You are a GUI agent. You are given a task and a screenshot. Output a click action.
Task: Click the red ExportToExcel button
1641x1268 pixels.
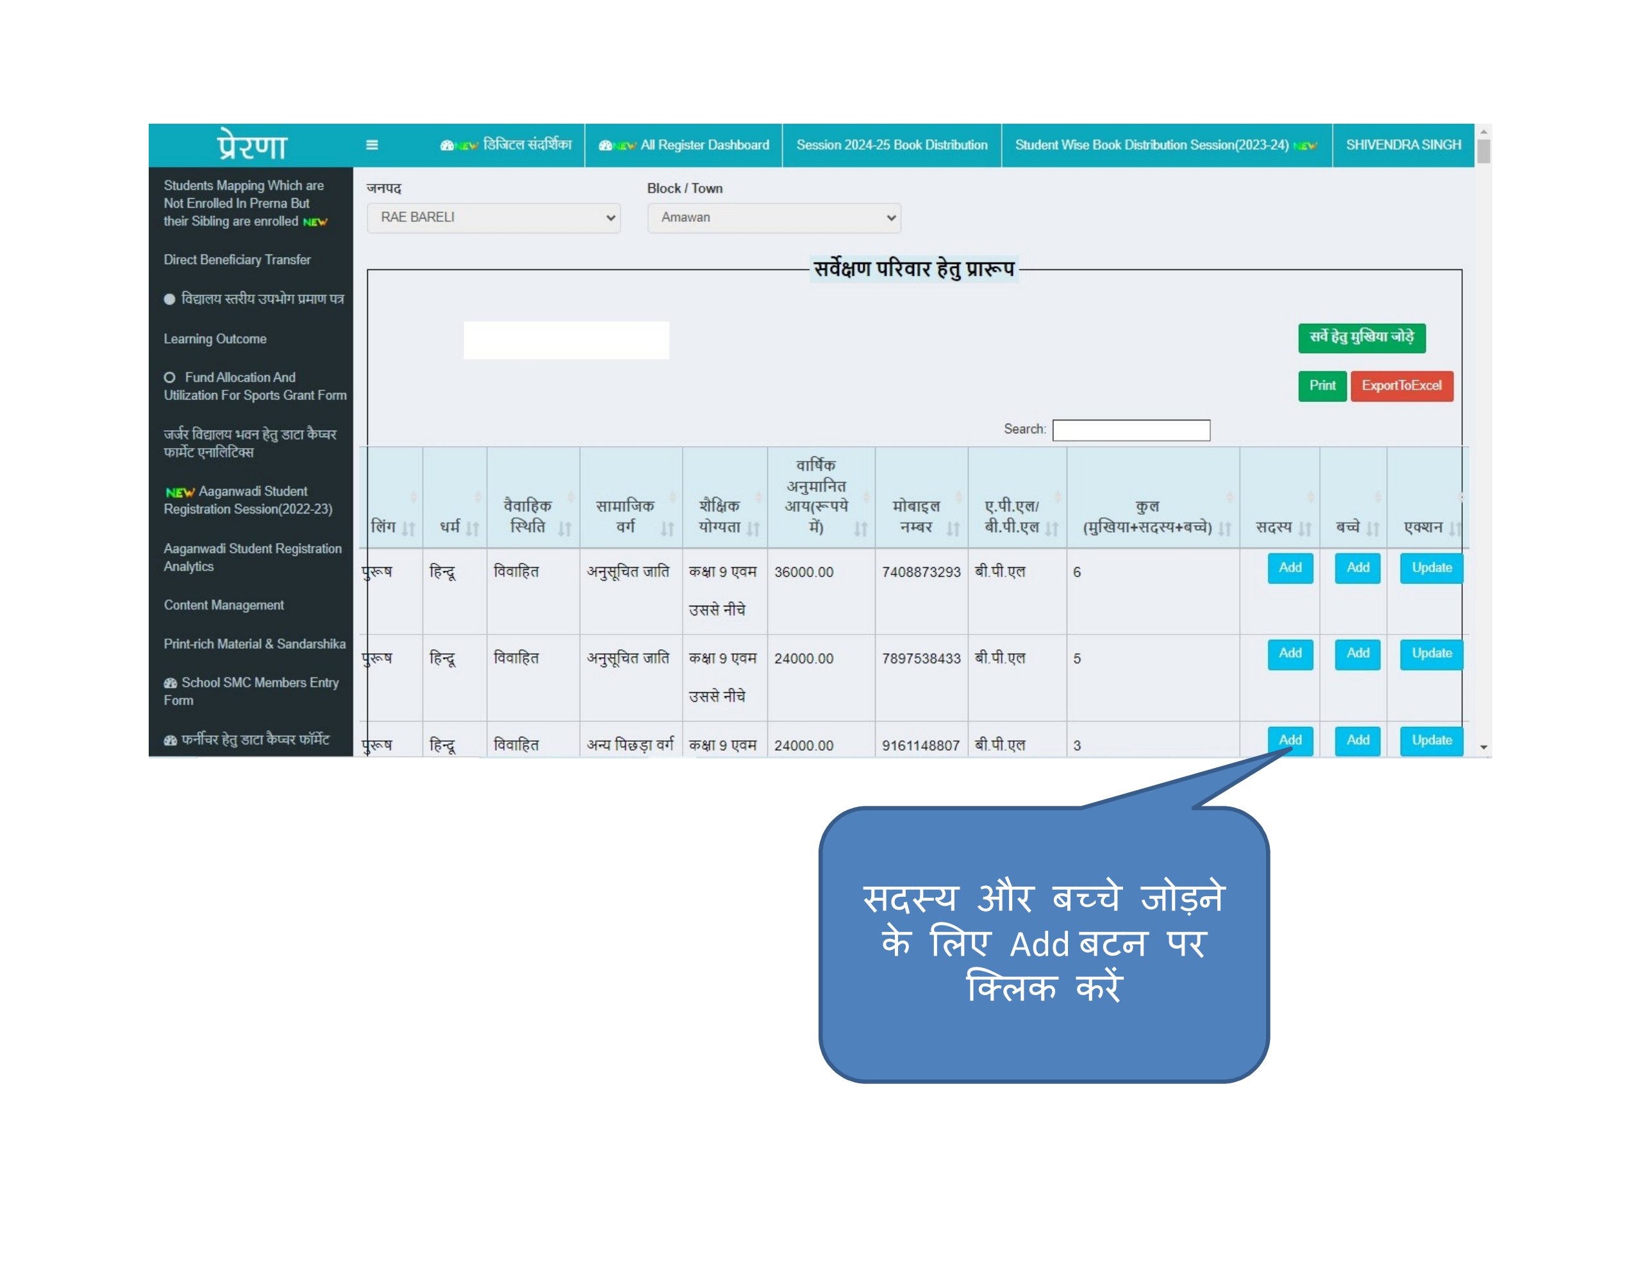click(x=1401, y=385)
